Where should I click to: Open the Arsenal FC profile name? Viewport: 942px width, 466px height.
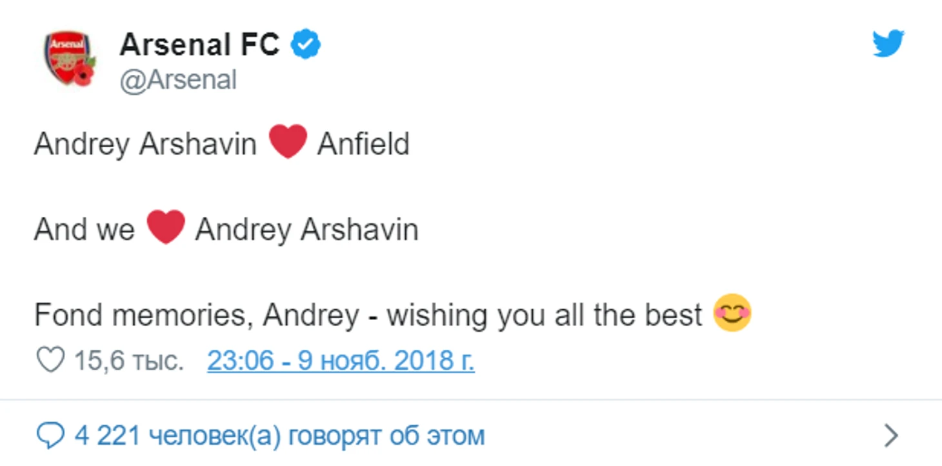[x=199, y=45]
